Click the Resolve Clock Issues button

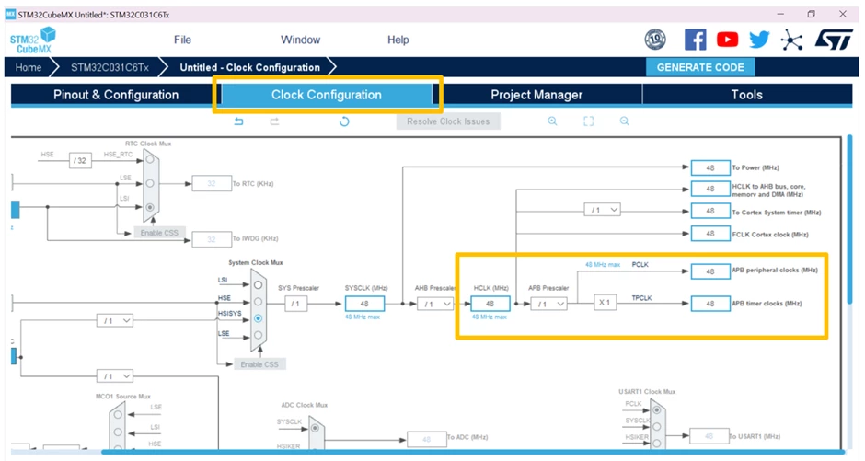click(x=448, y=121)
